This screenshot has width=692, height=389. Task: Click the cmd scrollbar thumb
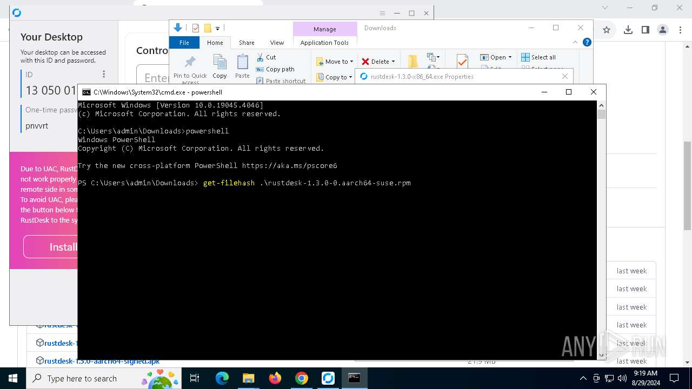tap(601, 114)
